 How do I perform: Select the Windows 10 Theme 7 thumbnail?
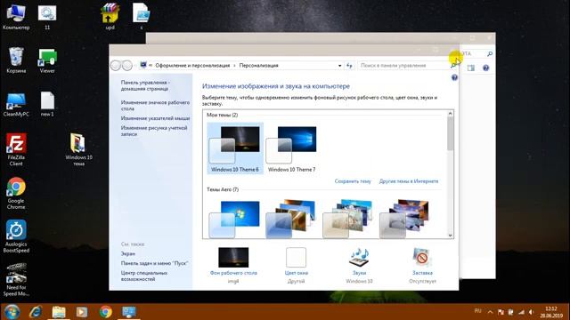291,148
